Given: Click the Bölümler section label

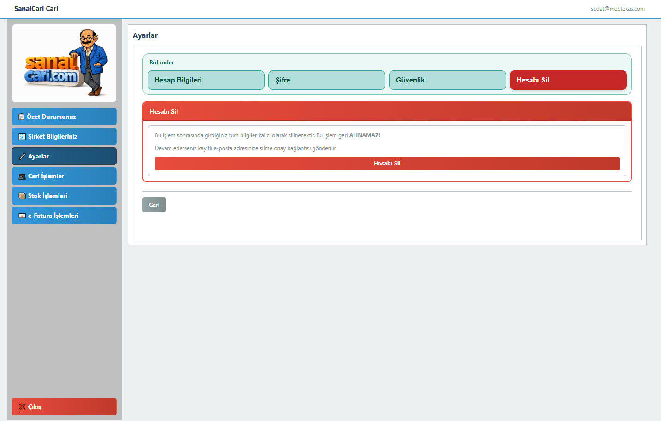Looking at the screenshot, I should pyautogui.click(x=162, y=63).
